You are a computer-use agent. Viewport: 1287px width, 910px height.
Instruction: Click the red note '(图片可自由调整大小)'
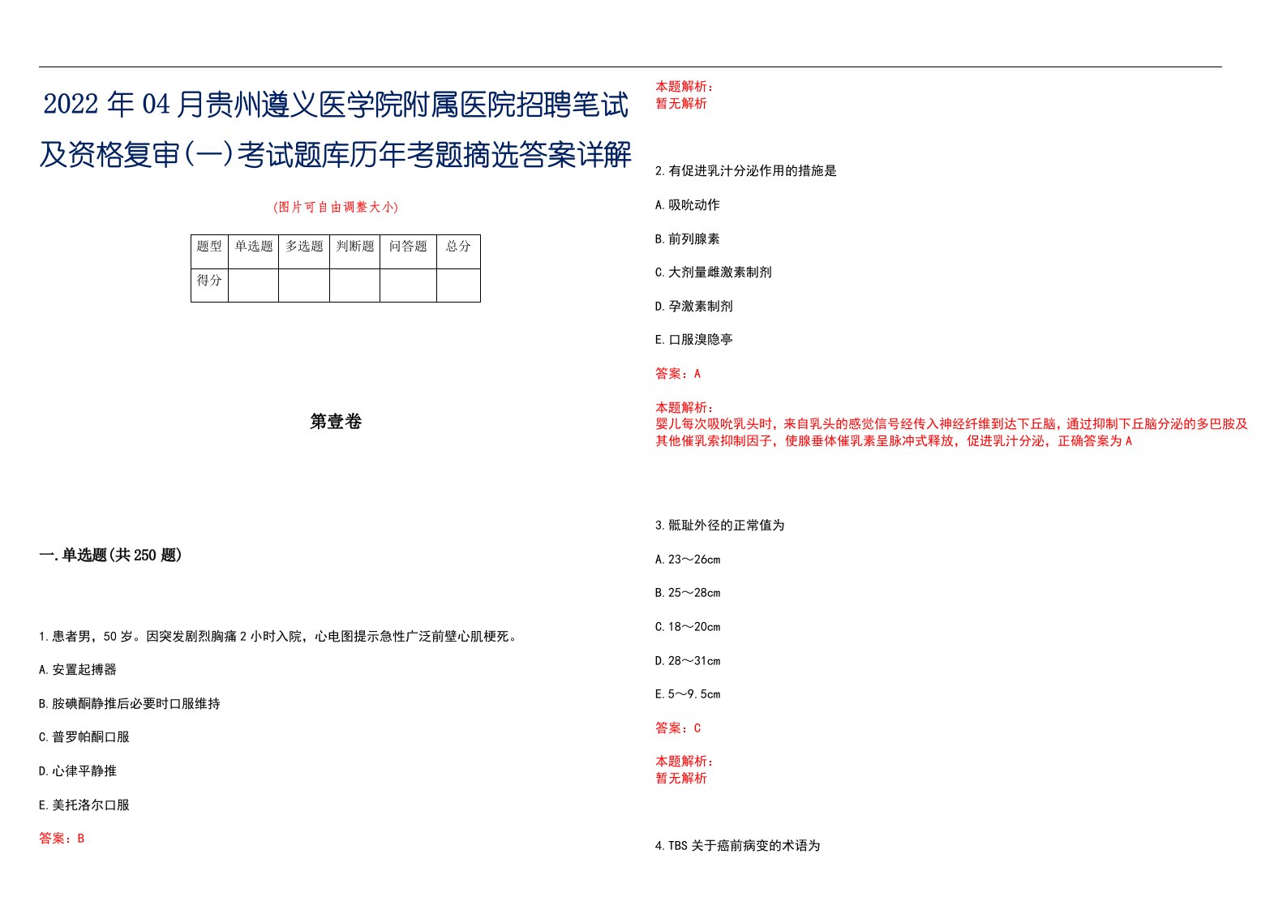pos(336,207)
